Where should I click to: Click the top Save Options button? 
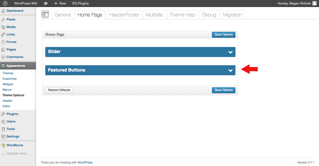pyautogui.click(x=223, y=34)
